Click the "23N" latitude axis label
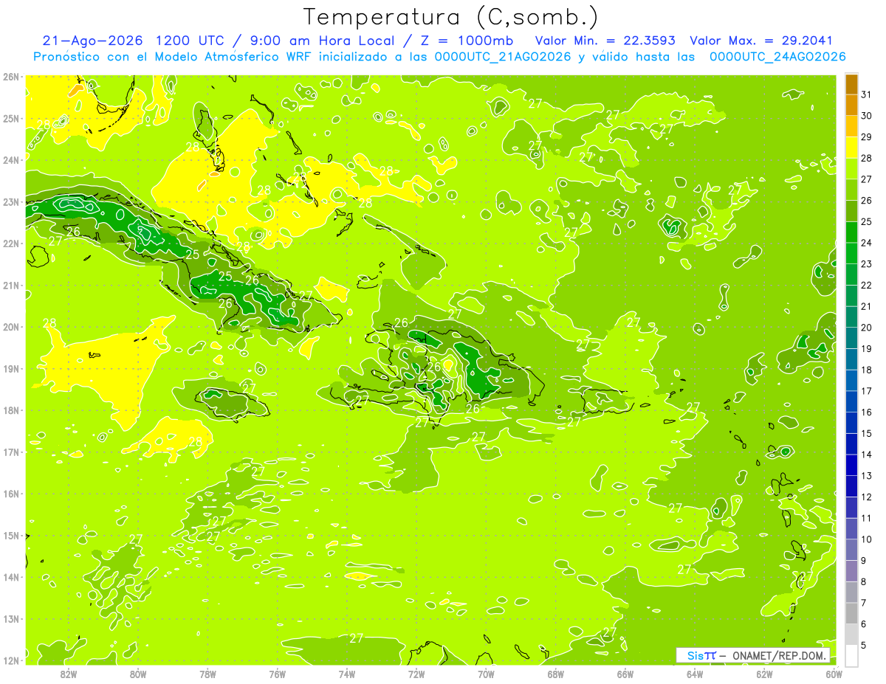Screen dimensions: 886x684 coord(11,201)
